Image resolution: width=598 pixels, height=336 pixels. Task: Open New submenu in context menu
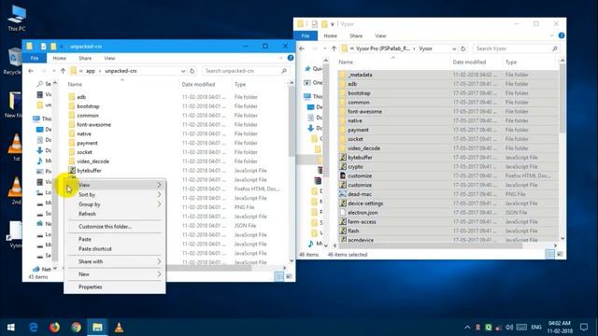[115, 273]
